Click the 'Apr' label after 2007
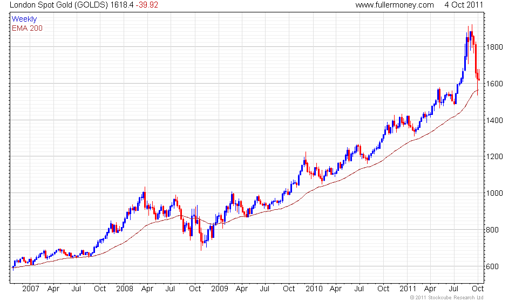The height and width of the screenshot is (302, 529). pyautogui.click(x=53, y=289)
